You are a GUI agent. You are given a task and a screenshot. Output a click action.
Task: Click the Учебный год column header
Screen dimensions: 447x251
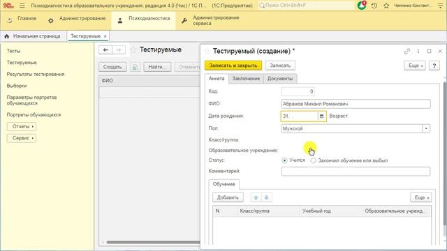[330, 211]
